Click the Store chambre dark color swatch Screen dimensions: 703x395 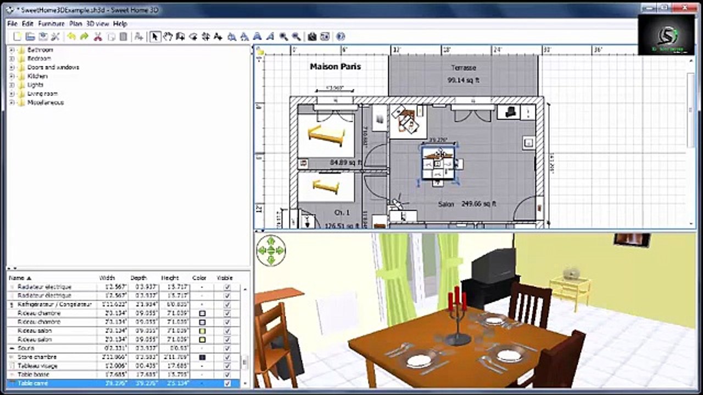(202, 357)
